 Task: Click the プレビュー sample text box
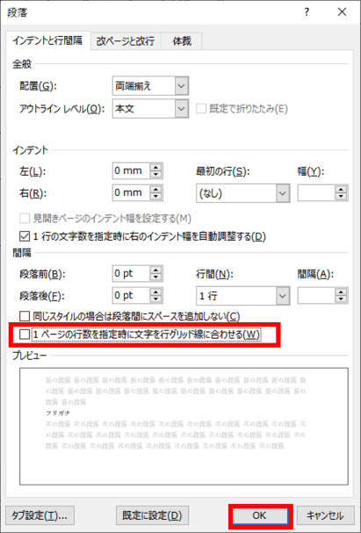click(x=184, y=426)
